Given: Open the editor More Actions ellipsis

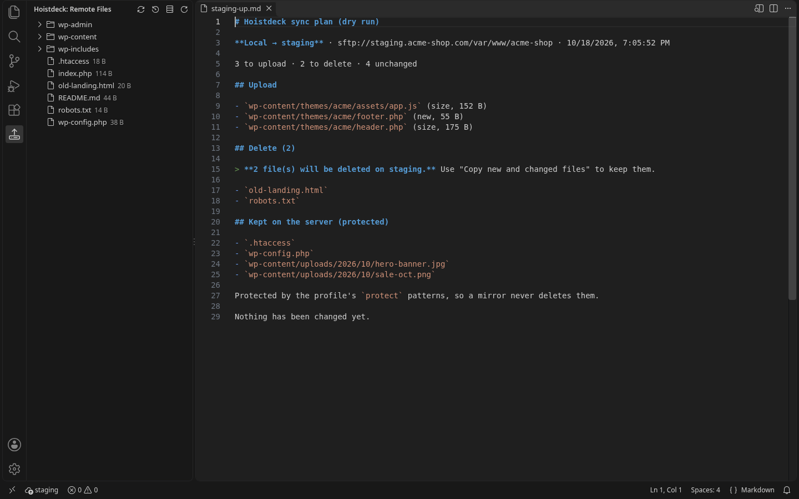Looking at the screenshot, I should click(788, 8).
